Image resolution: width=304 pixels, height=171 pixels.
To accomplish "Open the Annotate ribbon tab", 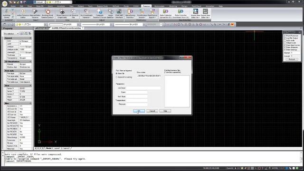I will (x=61, y=6).
